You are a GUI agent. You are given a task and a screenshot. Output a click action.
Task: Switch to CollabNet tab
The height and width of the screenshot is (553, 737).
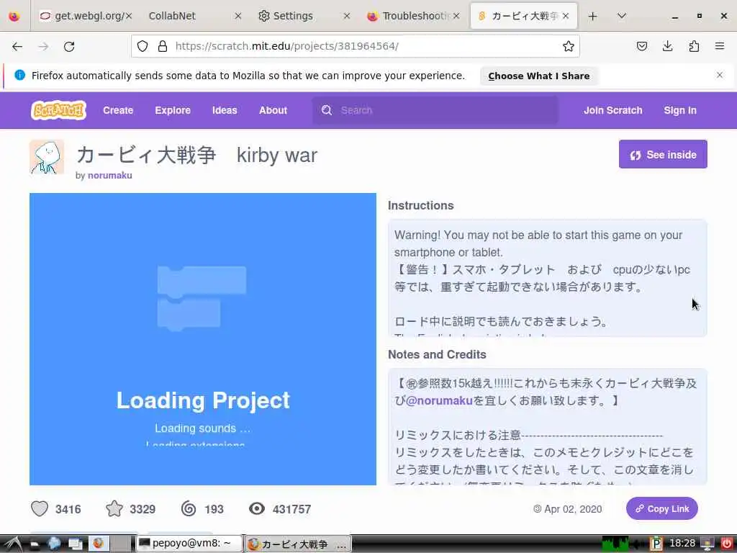172,16
